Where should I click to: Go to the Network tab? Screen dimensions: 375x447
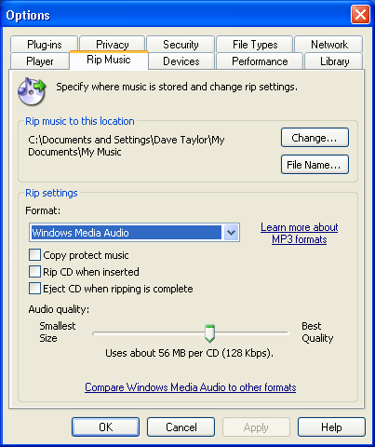coord(328,45)
